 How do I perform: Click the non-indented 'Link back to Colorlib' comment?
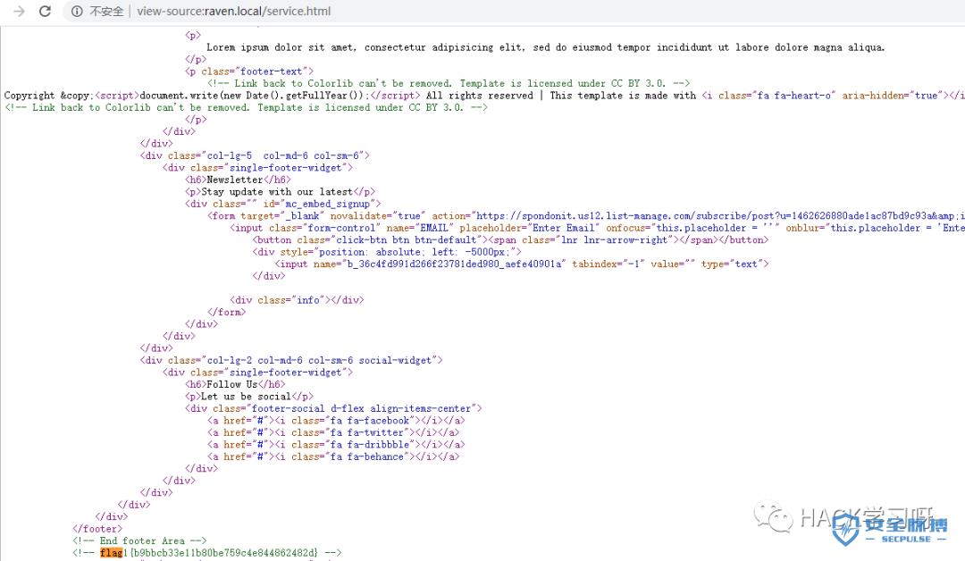pyautogui.click(x=247, y=108)
